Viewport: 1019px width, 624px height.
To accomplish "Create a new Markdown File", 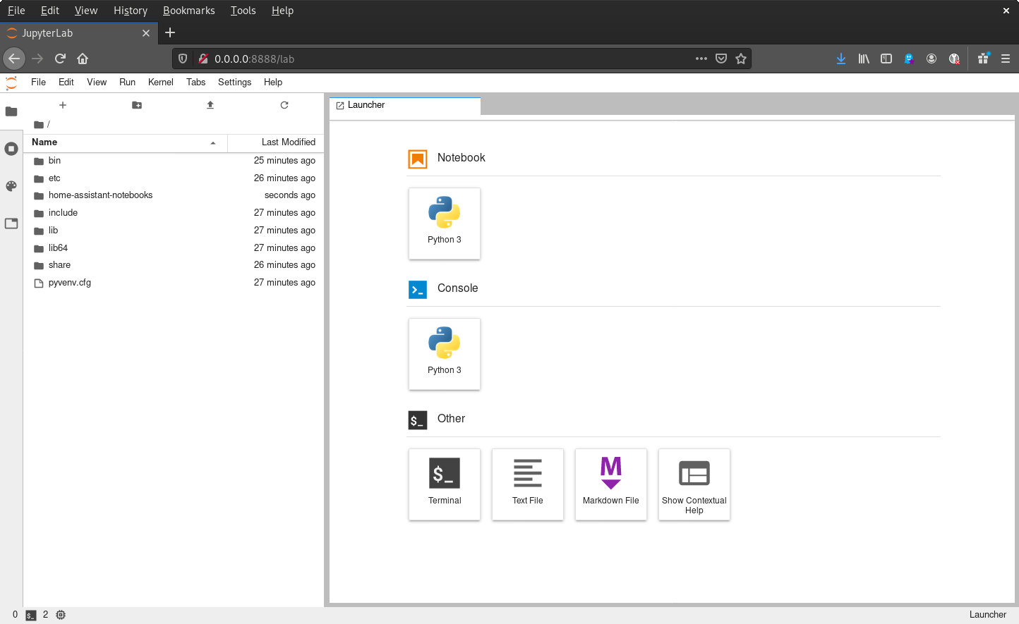I will click(x=611, y=484).
